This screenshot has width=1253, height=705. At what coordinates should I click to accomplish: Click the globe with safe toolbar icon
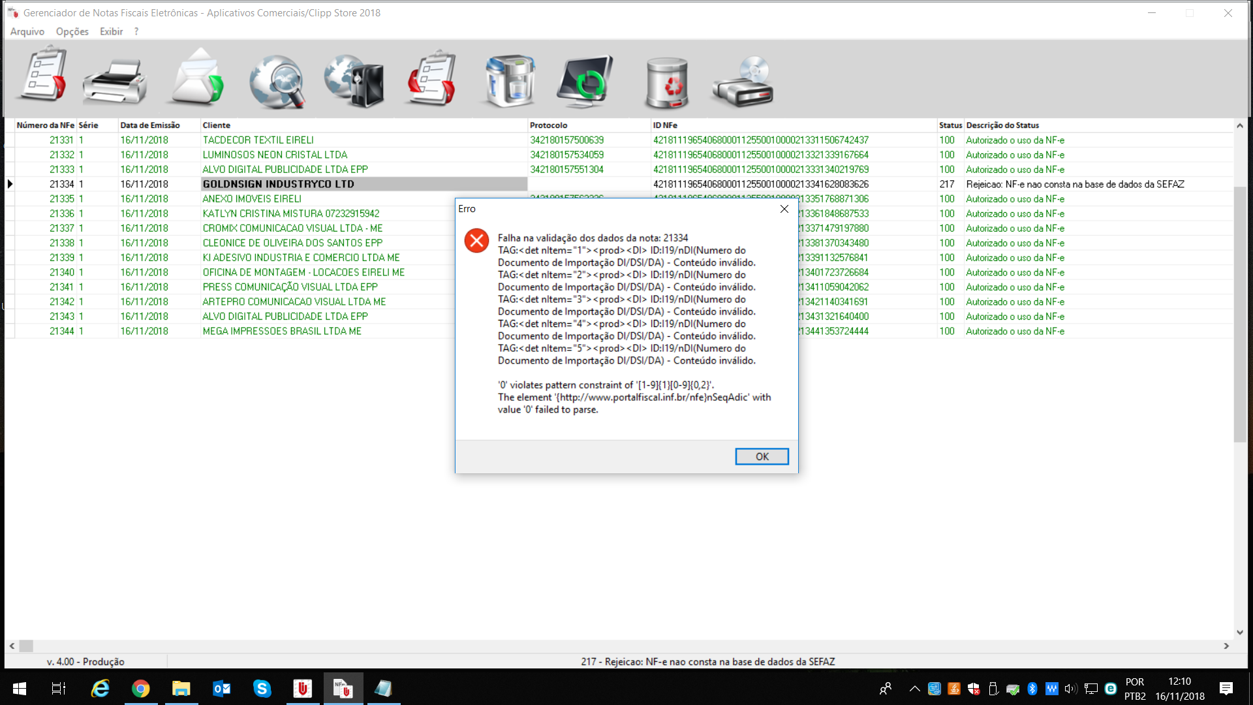[x=354, y=81]
